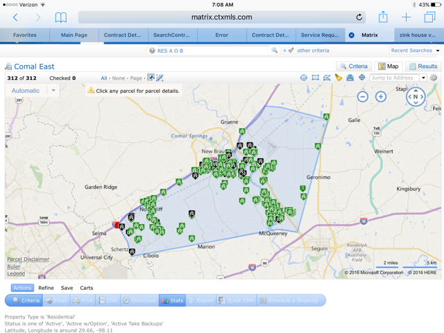Switch to the Results tab

423,67
